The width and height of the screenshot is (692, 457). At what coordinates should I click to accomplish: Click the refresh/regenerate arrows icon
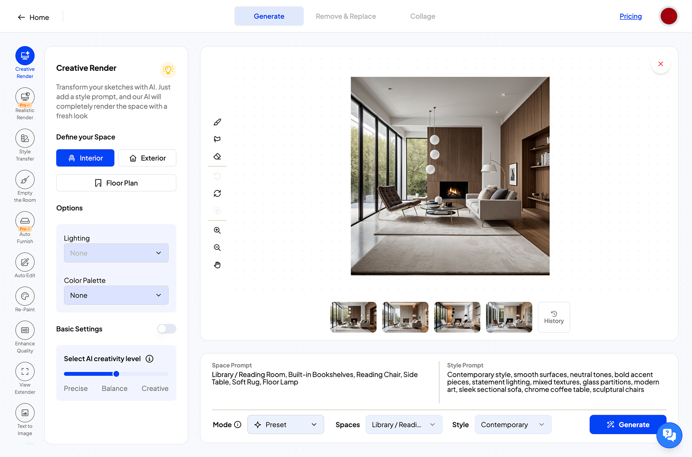(x=217, y=194)
